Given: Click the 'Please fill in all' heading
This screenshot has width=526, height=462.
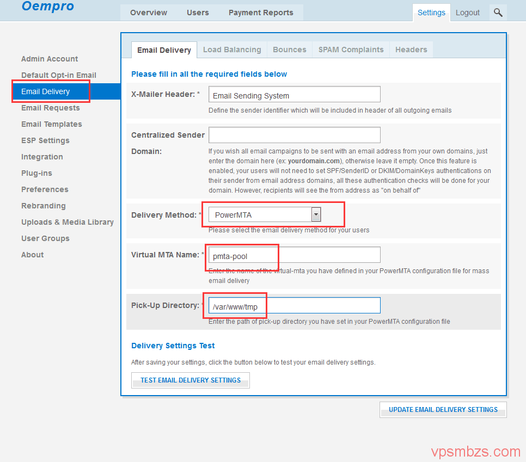Looking at the screenshot, I should pyautogui.click(x=209, y=74).
